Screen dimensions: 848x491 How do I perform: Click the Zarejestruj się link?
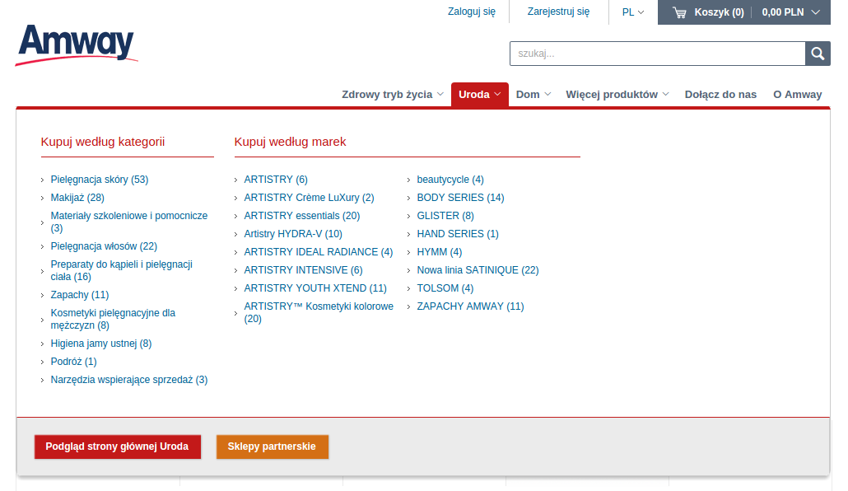click(x=558, y=12)
